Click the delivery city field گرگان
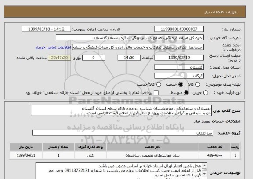This screenshot has width=253, height=179. tap(179, 76)
